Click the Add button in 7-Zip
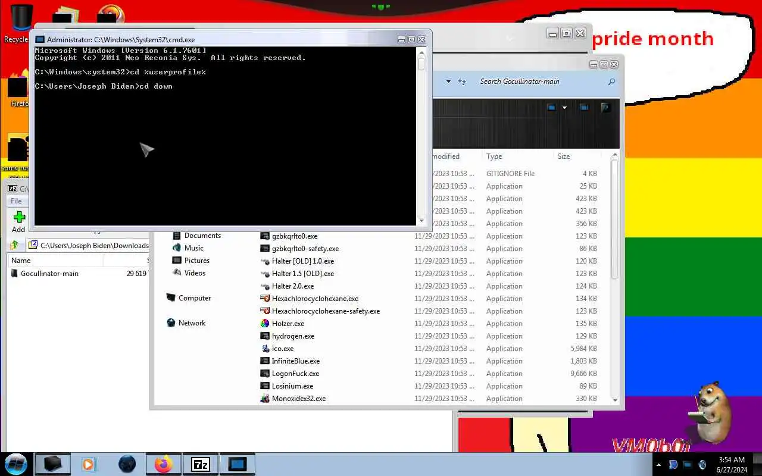This screenshot has height=476, width=762. pyautogui.click(x=19, y=222)
